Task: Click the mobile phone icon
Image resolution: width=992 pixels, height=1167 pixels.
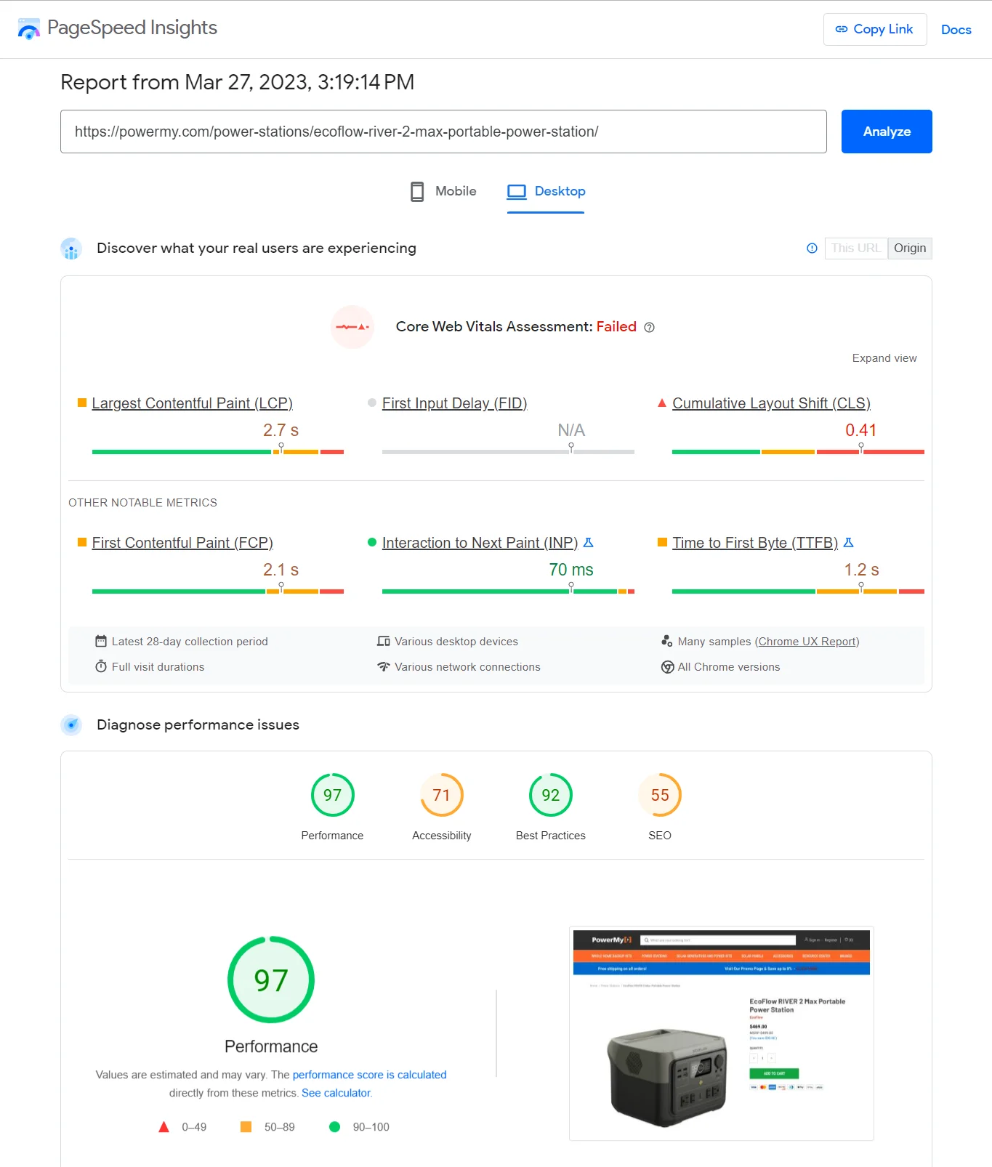Action: (x=417, y=192)
